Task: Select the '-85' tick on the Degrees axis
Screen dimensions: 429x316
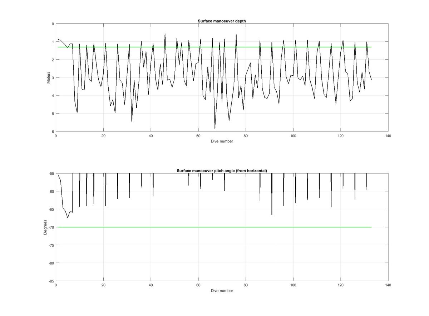Action: click(51, 281)
